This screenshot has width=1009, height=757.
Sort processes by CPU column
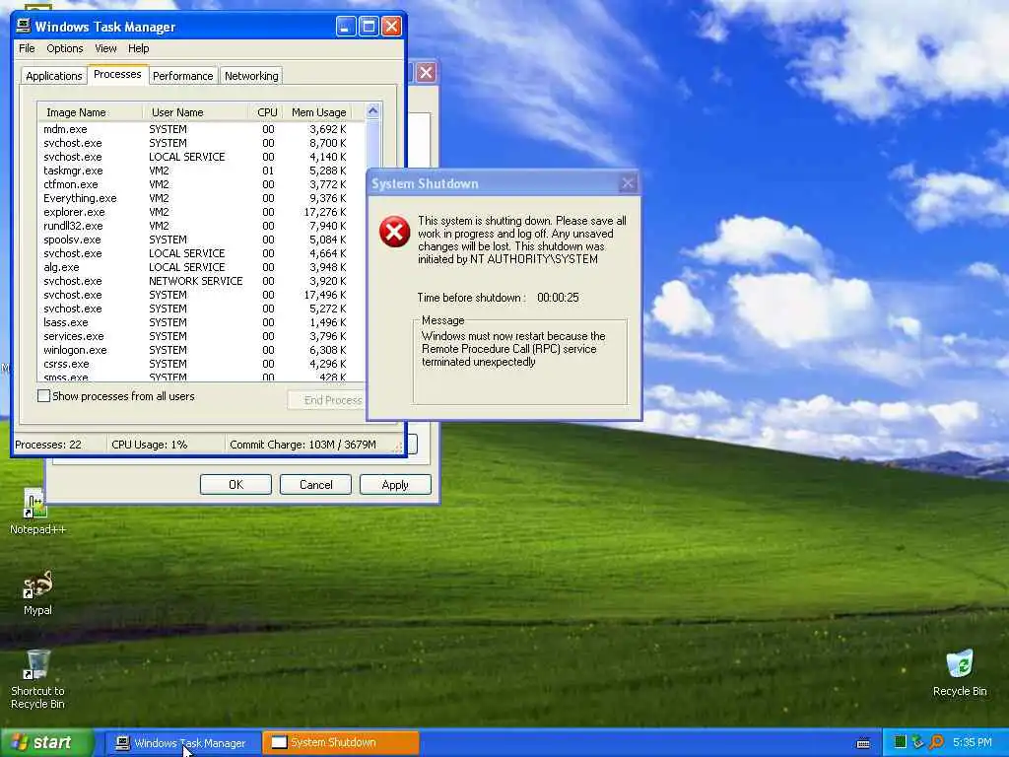point(267,112)
